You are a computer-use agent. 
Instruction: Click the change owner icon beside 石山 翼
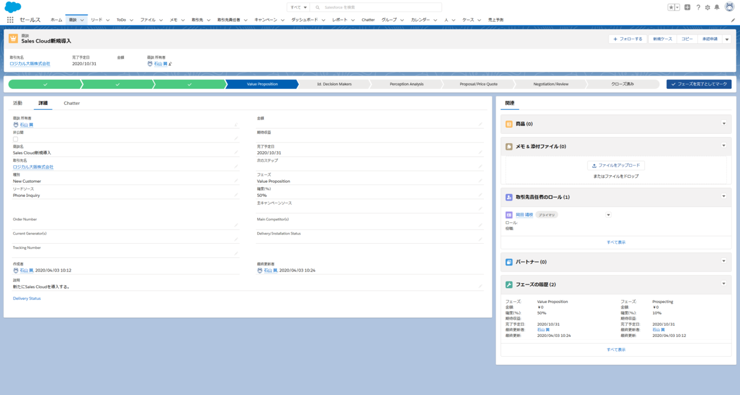pos(170,64)
